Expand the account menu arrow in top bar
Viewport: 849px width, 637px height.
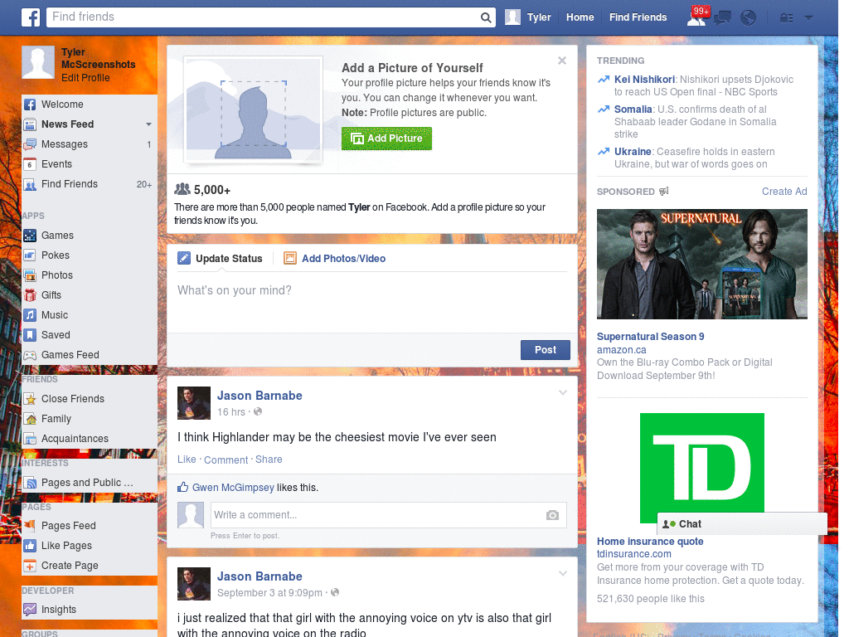tap(808, 18)
